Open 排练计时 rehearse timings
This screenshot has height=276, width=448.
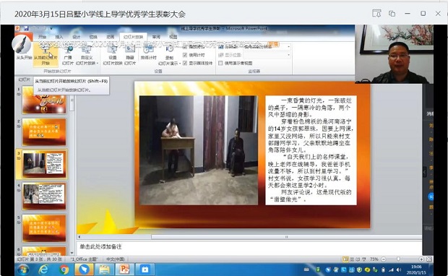[148, 53]
